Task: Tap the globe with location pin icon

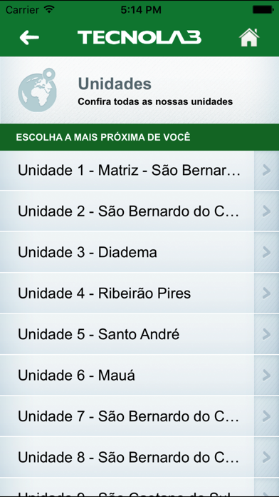Action: [x=37, y=90]
